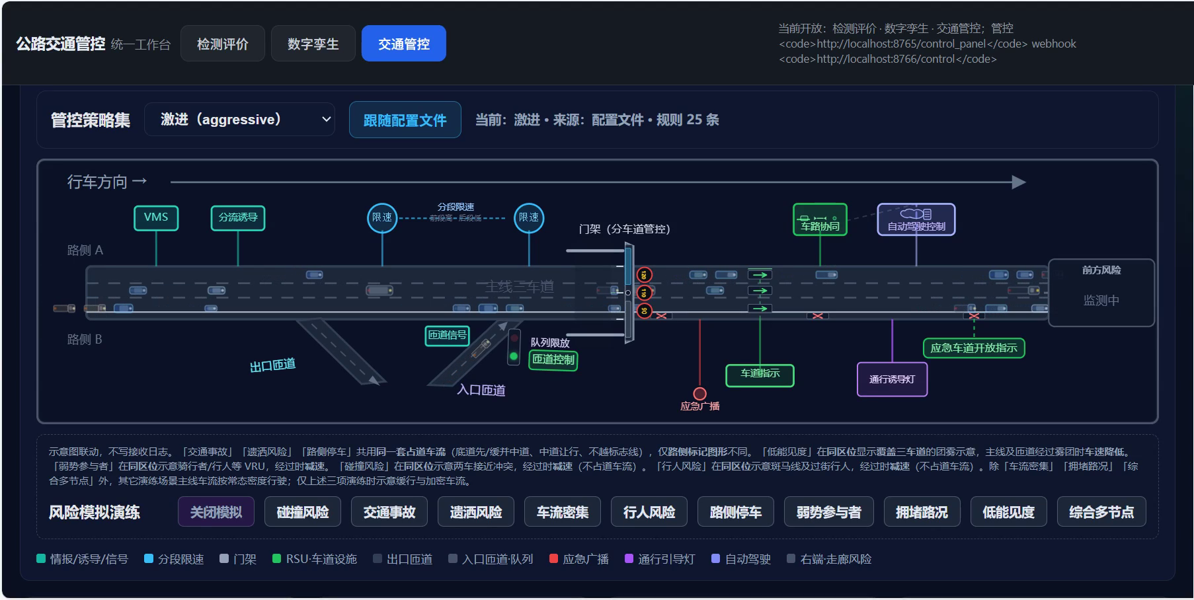1194x600 pixels.
Task: Click the ramp traffic light icon
Action: [x=514, y=347]
